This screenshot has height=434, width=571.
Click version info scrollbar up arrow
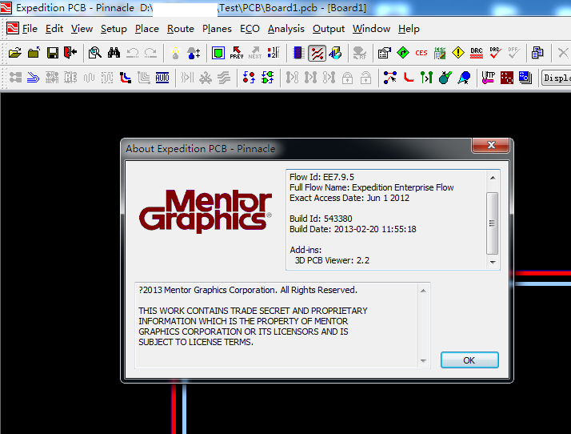click(493, 178)
